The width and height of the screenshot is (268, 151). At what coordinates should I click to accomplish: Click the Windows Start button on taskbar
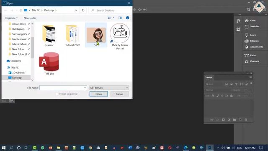[4, 148]
